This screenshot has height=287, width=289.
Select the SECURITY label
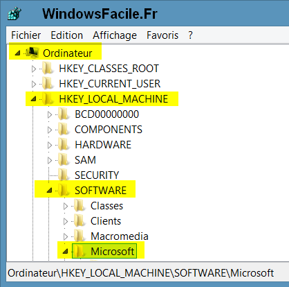97,175
